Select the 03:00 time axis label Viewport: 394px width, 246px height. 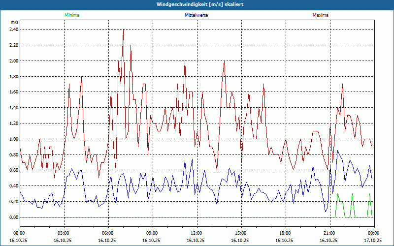point(64,233)
